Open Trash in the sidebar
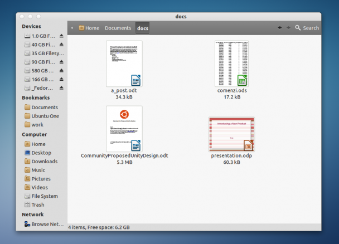This screenshot has width=339, height=244. click(x=35, y=204)
